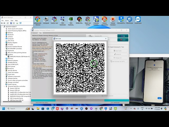The height and width of the screenshot is (127, 169).
Task: Click blue Help icon in Device Manager toolbar
Action: click(11, 23)
